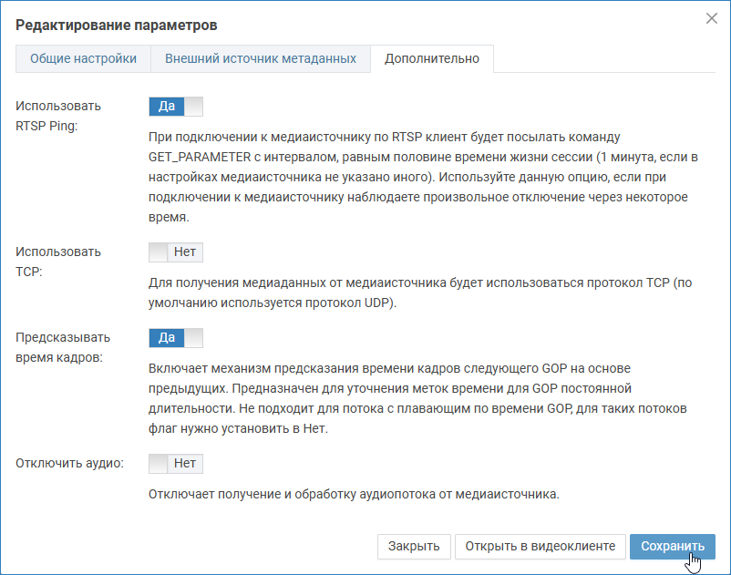The width and height of the screenshot is (731, 575).
Task: Switch to the Общие настройки tab
Action: click(x=83, y=58)
